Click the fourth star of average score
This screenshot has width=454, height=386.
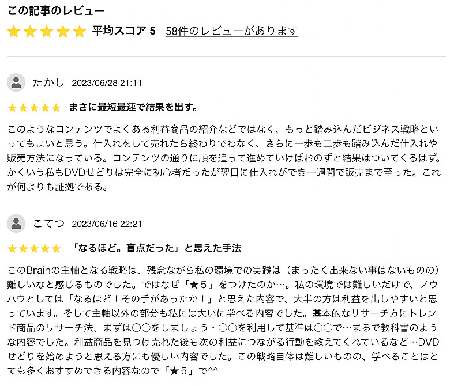click(x=63, y=31)
